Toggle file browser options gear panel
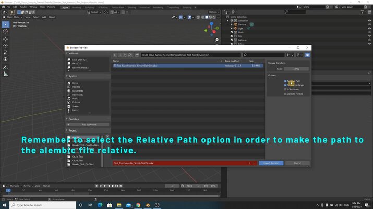 [x=307, y=55]
